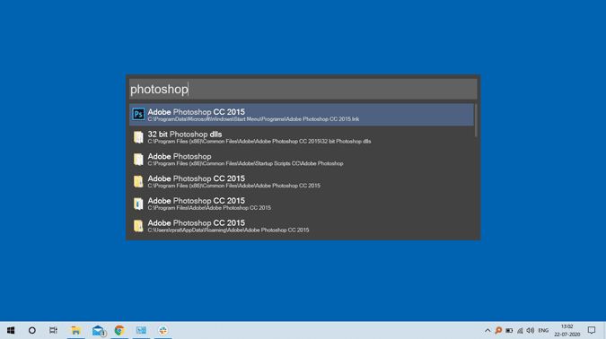The width and height of the screenshot is (606, 339).
Task: Open Slack from taskbar
Action: point(162,331)
